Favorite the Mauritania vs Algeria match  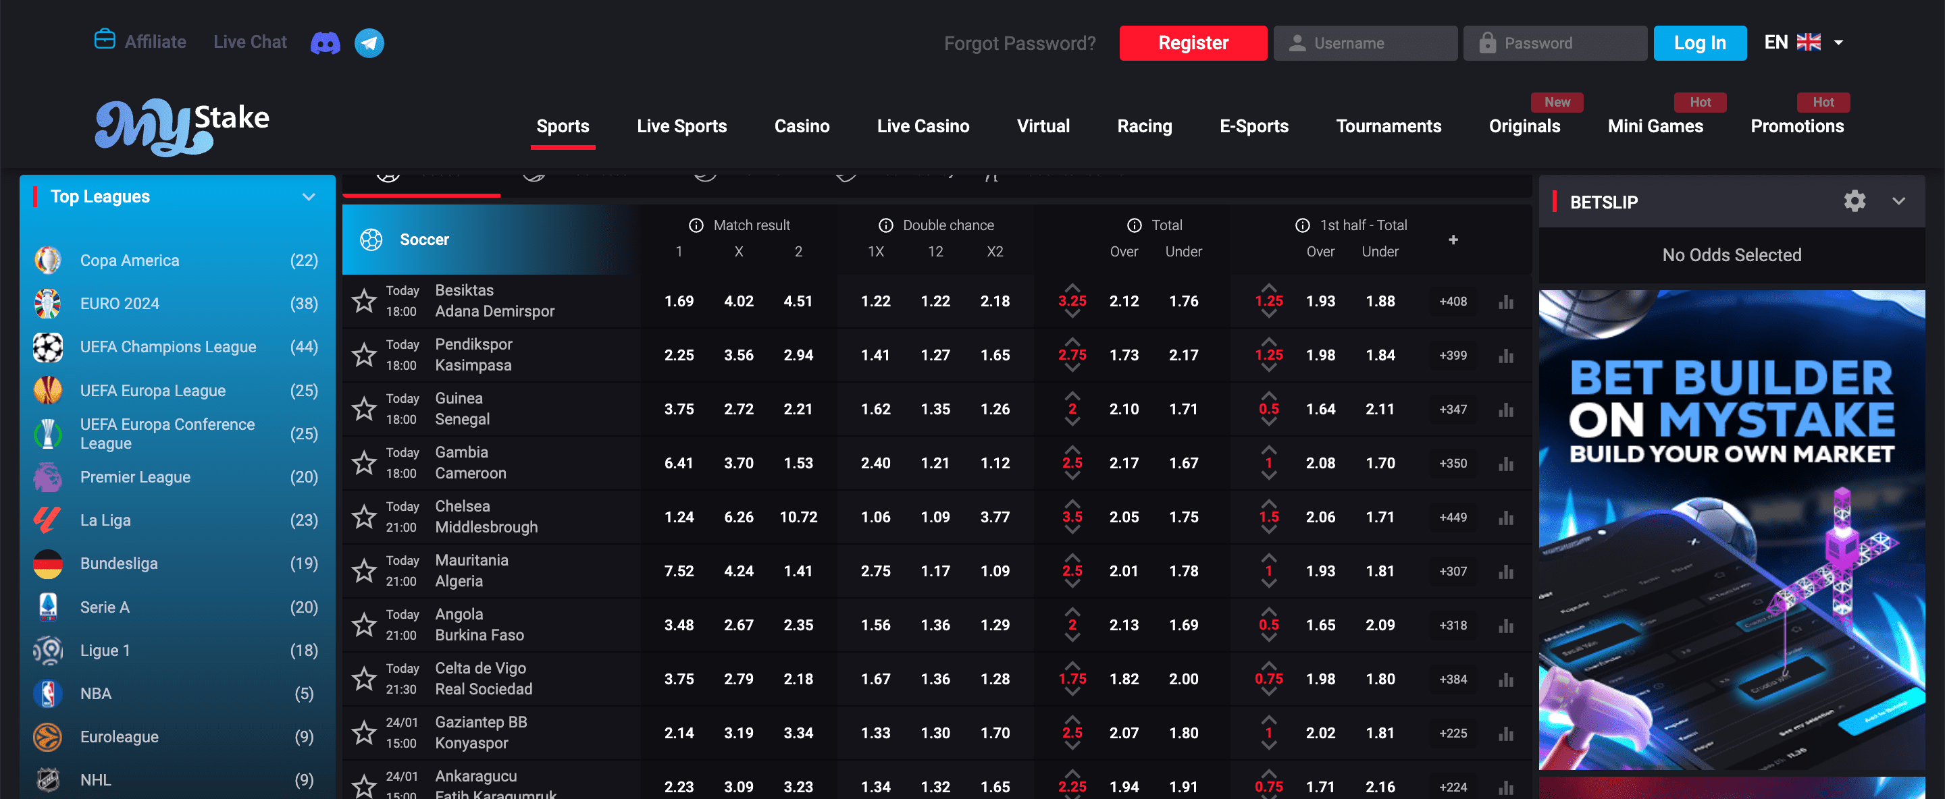point(364,570)
